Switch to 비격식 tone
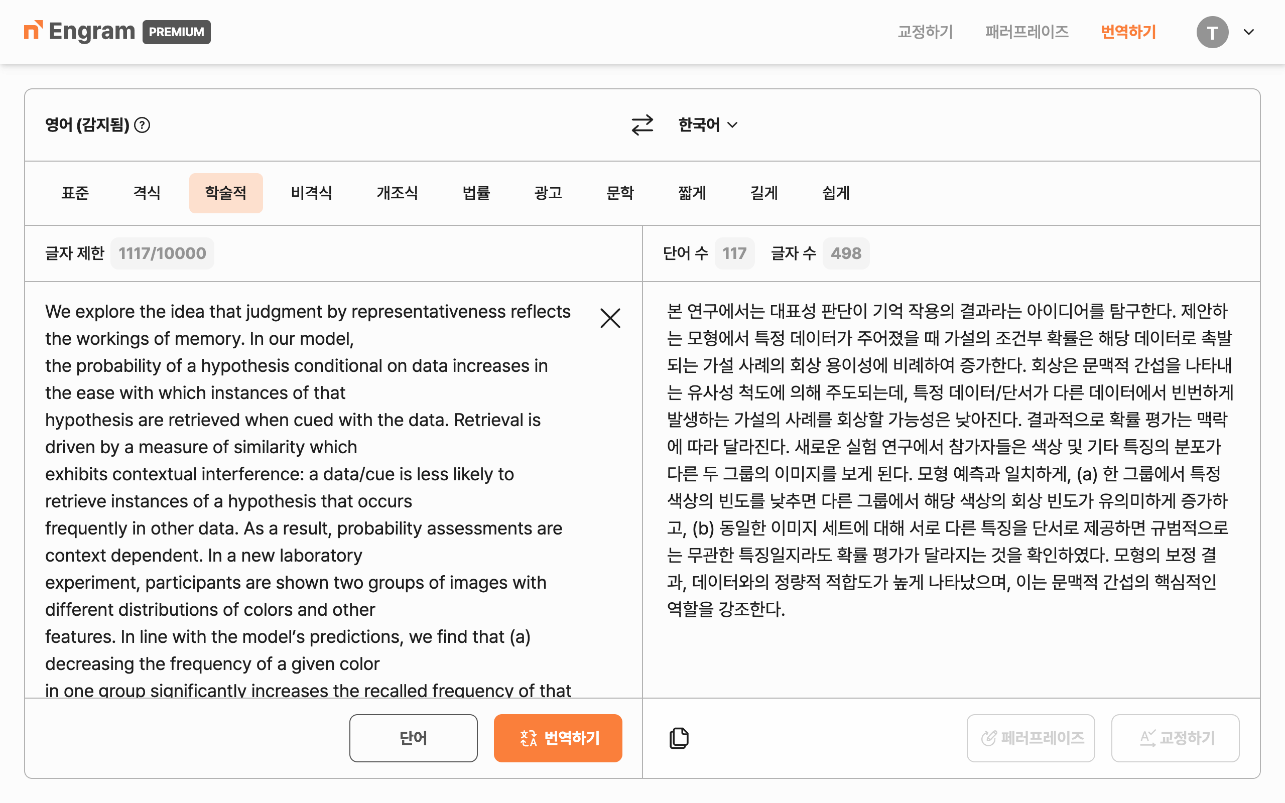The image size is (1285, 803). click(311, 193)
